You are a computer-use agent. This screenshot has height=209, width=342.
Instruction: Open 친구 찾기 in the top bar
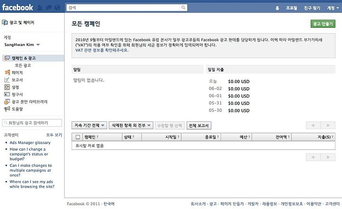[312, 8]
